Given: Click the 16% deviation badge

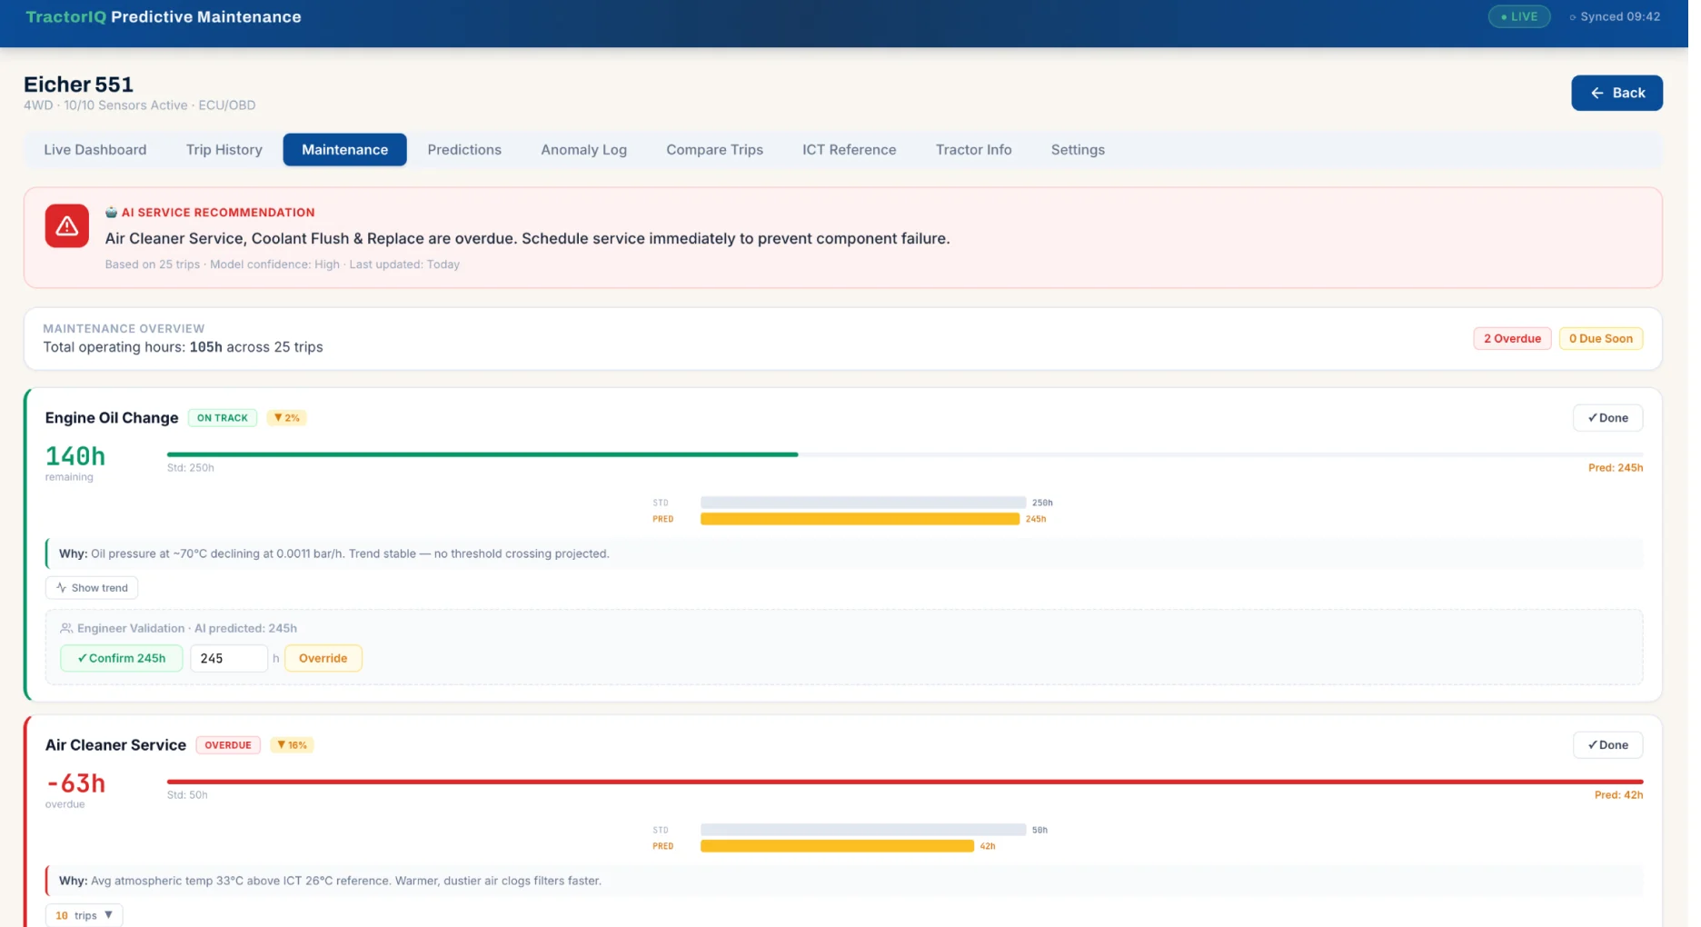Looking at the screenshot, I should tap(292, 745).
